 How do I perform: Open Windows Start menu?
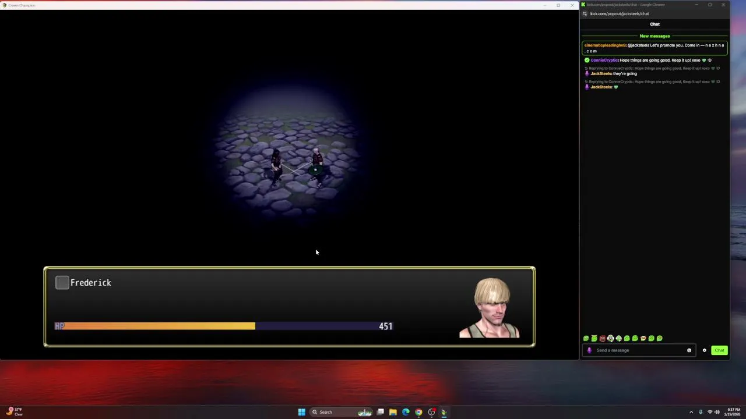click(x=301, y=412)
